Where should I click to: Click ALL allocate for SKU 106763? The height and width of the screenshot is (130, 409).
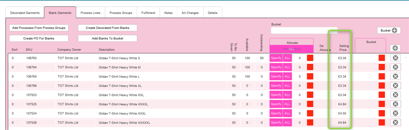click(287, 58)
